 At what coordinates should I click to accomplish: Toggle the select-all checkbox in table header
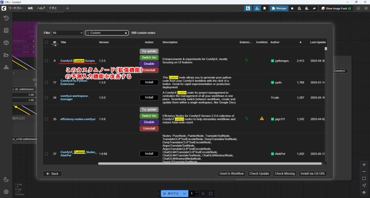coord(46,42)
